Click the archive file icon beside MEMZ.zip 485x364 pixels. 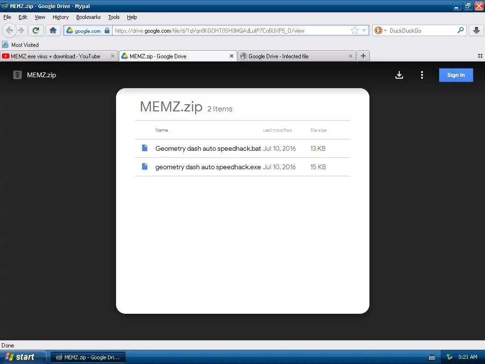click(18, 75)
